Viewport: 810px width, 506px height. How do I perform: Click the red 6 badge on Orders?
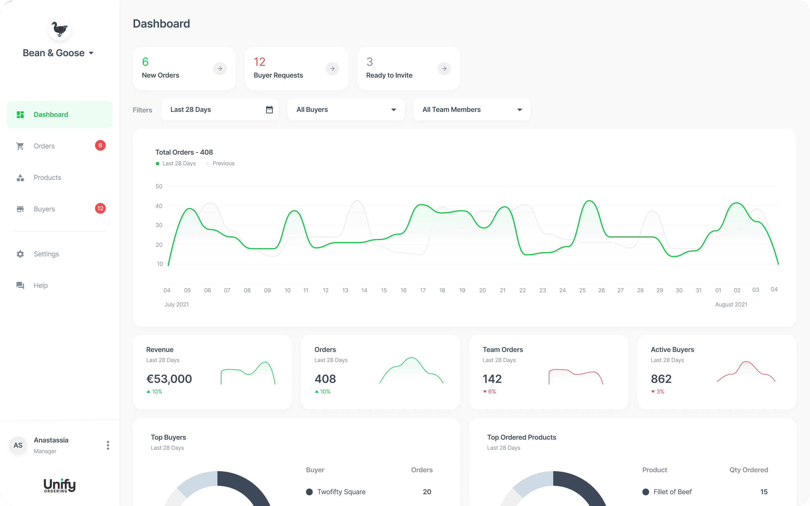click(x=100, y=145)
